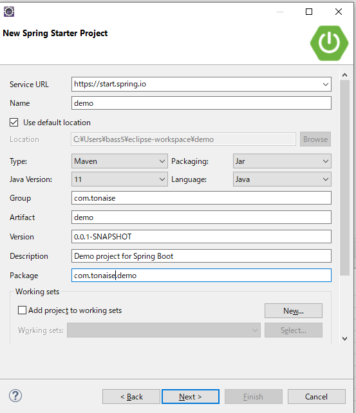This screenshot has height=413, width=356.
Task: Open the Packaging dropdown showing Jar
Action: click(282, 161)
